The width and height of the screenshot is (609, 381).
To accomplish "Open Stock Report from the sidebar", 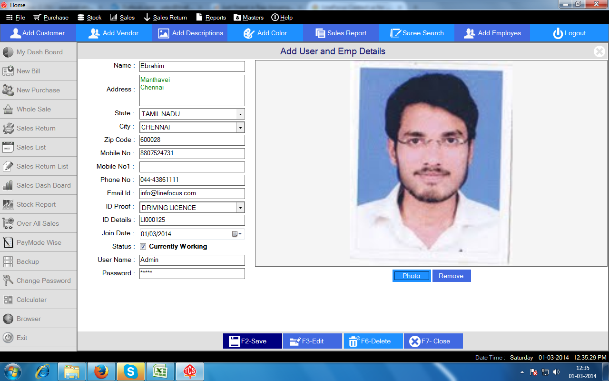I will pos(36,204).
